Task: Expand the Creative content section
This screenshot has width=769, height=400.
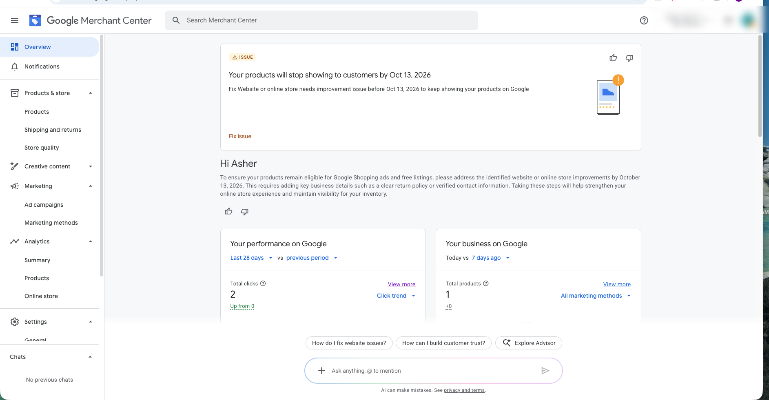Action: pyautogui.click(x=91, y=166)
